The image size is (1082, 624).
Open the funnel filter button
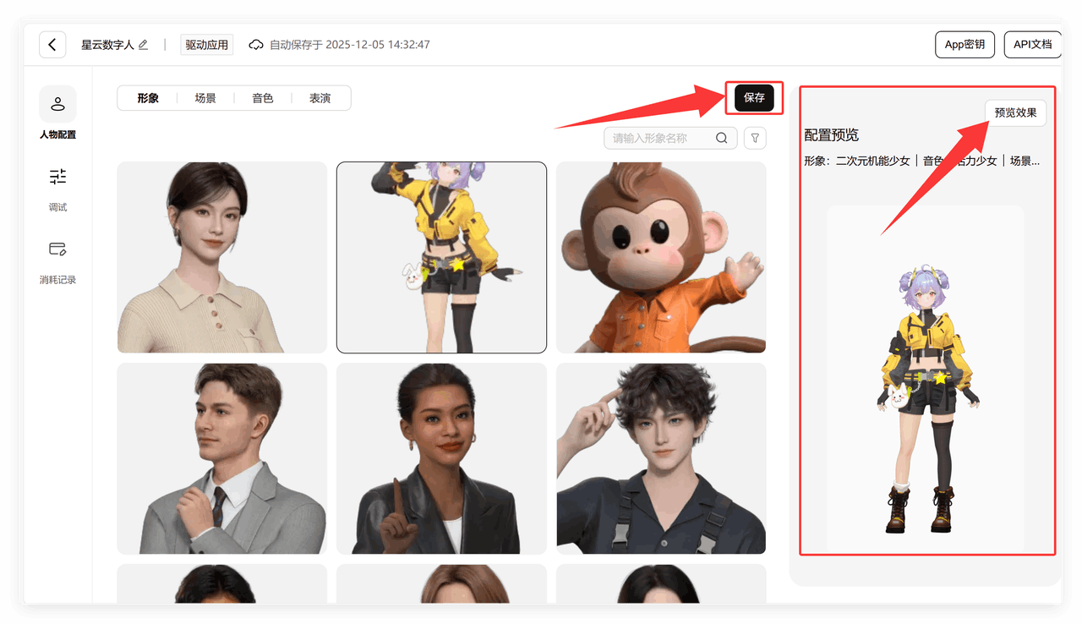click(755, 138)
